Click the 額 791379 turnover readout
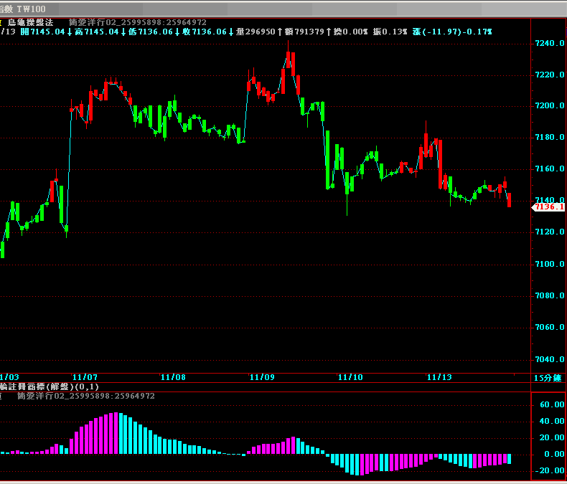Screen dimensions: 567x484 [x=304, y=32]
